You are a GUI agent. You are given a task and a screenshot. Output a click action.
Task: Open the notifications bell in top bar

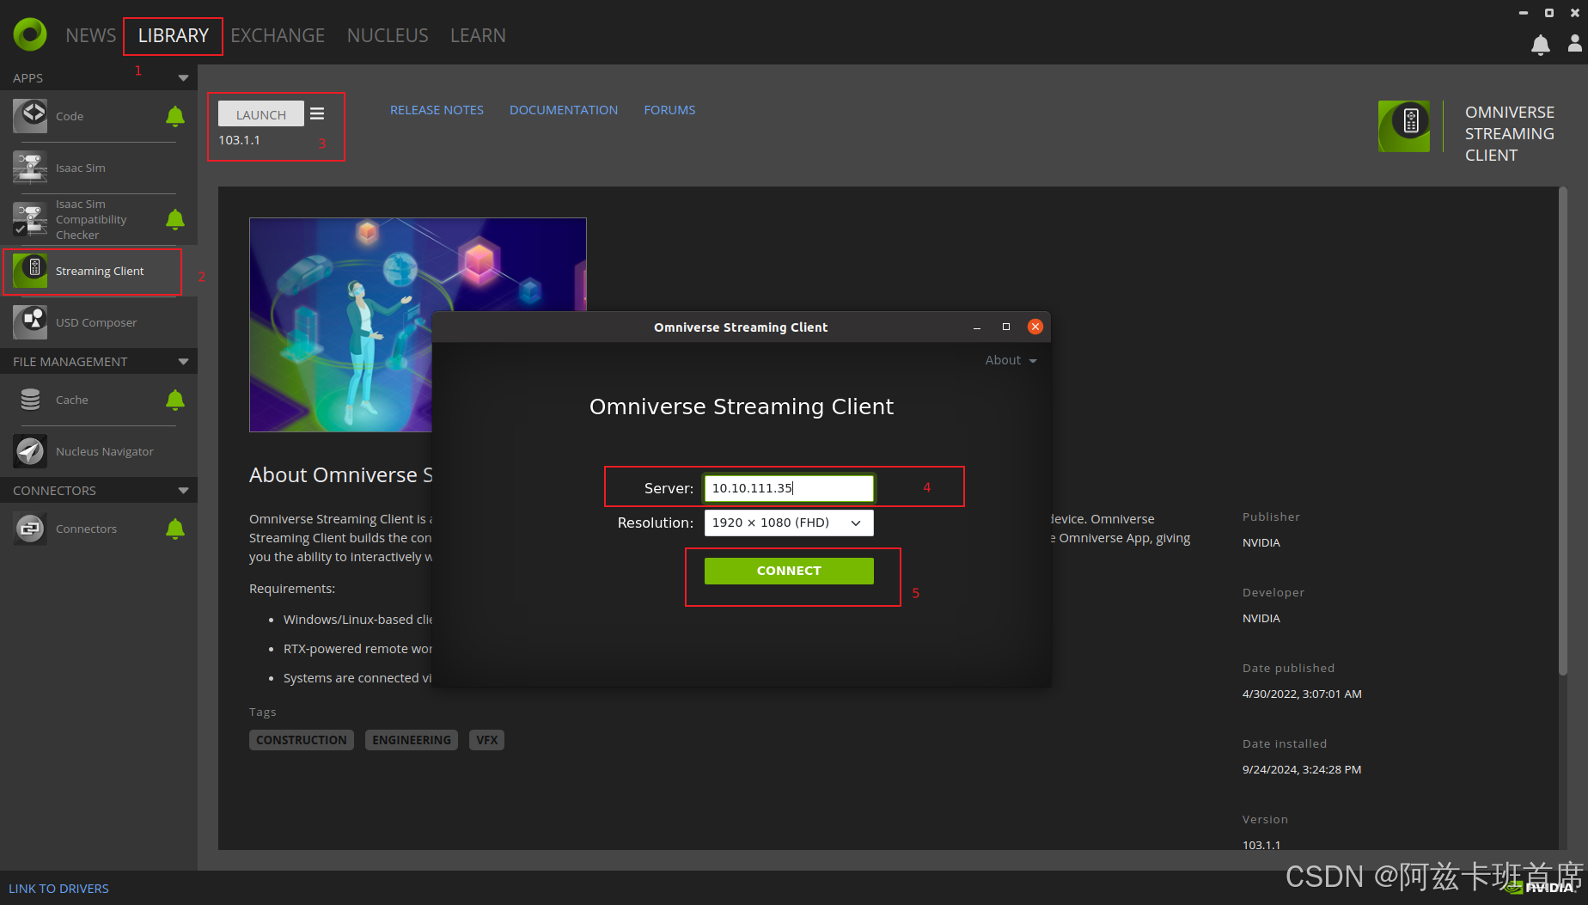[1540, 45]
